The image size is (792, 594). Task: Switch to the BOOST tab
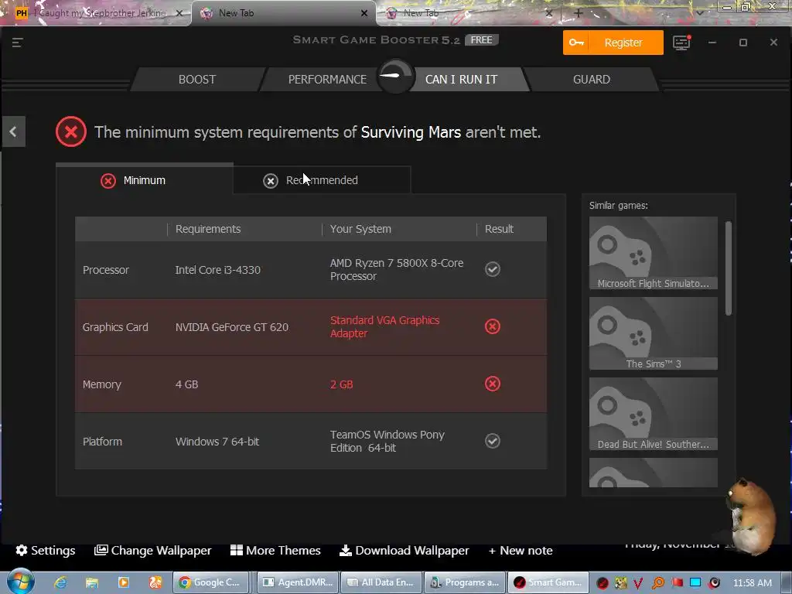click(197, 80)
